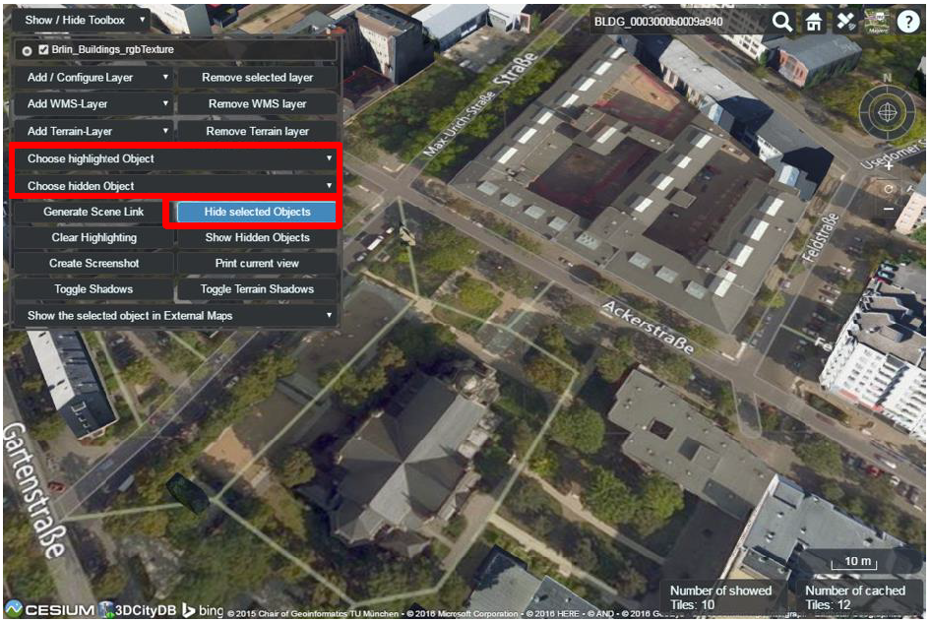This screenshot has width=930, height=623.
Task: Click Remove Terrain layer button
Action: click(x=258, y=132)
